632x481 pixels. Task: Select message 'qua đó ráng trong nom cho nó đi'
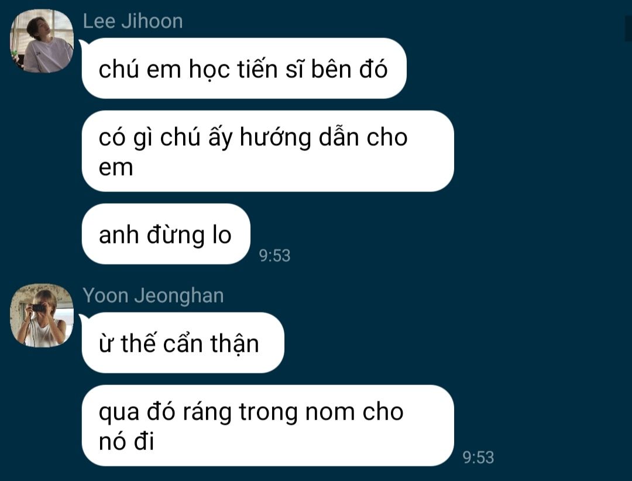(x=267, y=426)
